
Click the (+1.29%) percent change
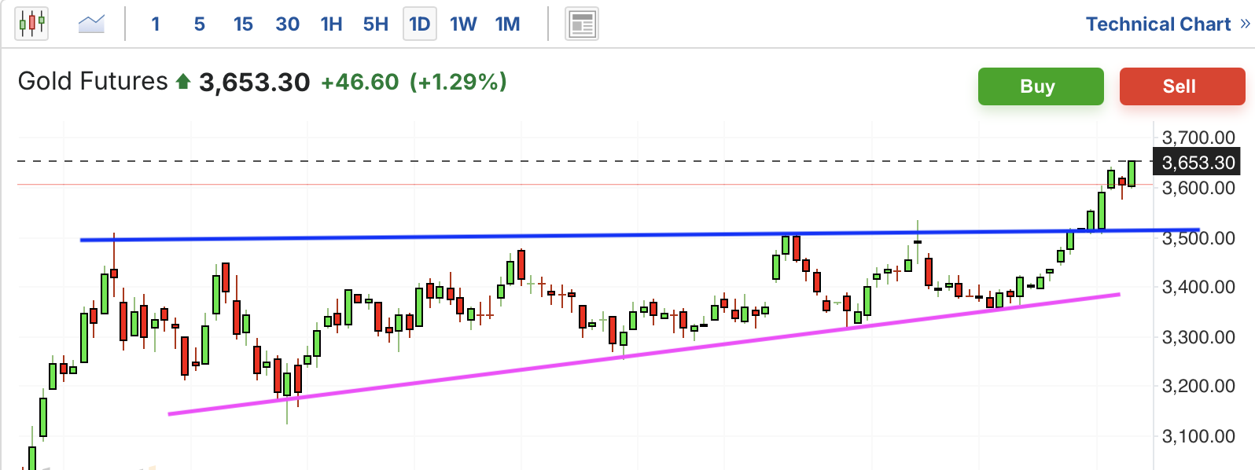click(458, 82)
